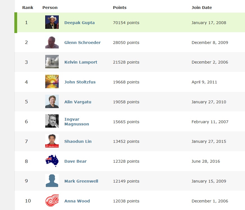Open Ingvar Magnusson's black-and-white avatar

pyautogui.click(x=52, y=121)
